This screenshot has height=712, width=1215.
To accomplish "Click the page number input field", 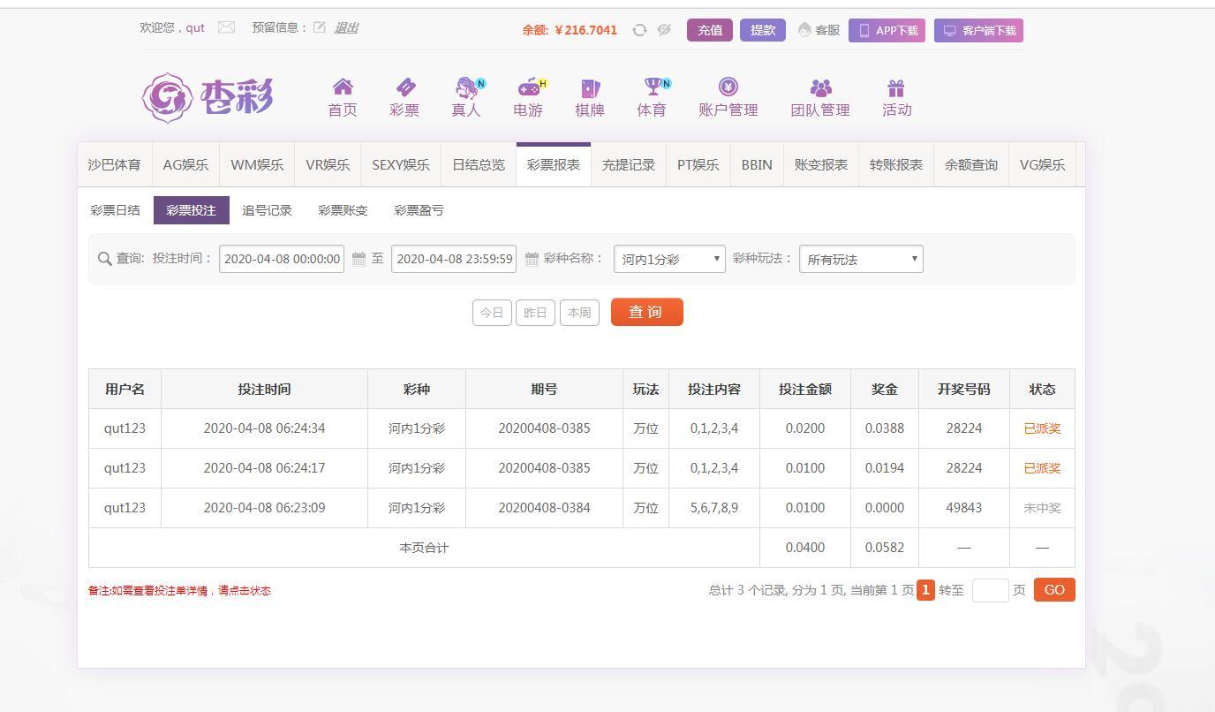I will 990,590.
